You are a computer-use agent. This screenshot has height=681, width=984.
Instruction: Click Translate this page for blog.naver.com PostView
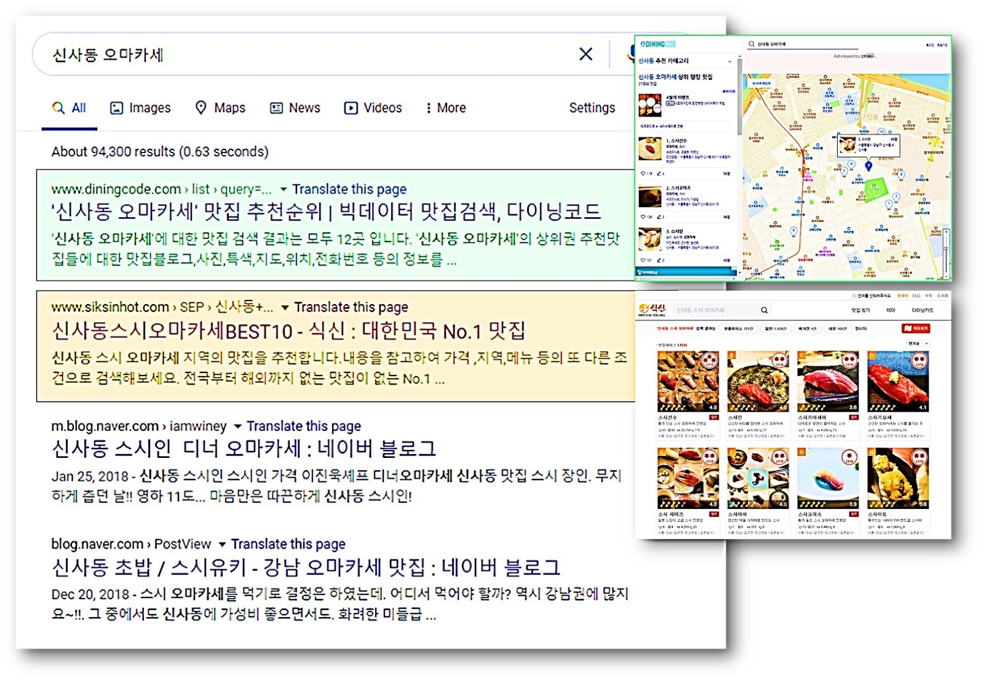coord(288,544)
